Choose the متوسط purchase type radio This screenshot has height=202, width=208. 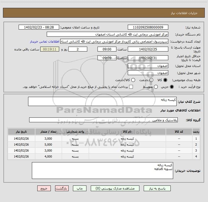pos(156,87)
